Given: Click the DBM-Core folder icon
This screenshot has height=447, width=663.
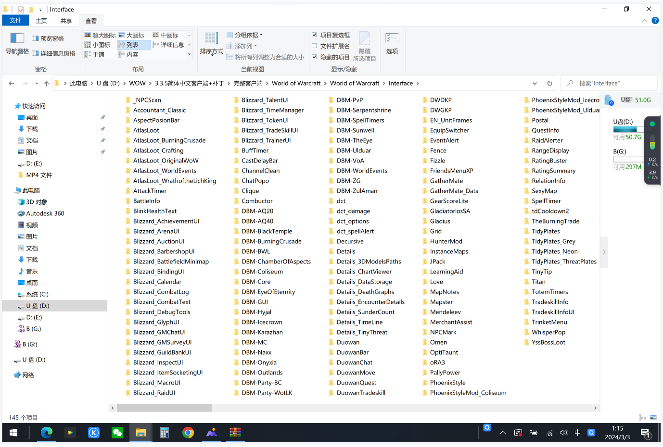Looking at the screenshot, I should [237, 282].
